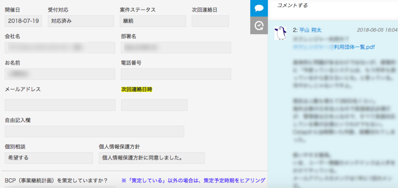Click the 案件ステータス label
This screenshot has width=398, height=188.
[x=138, y=10]
